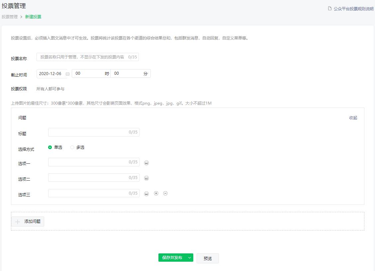
Task: Upload an image for 选项一
Action: point(146,162)
